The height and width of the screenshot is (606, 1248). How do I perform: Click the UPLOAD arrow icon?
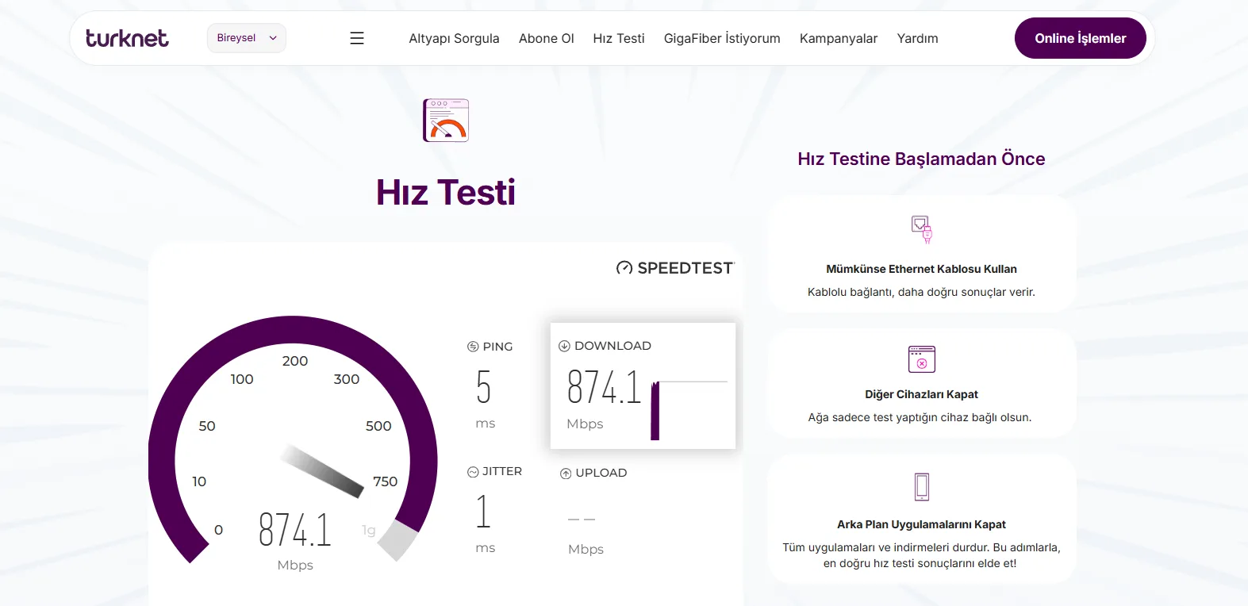tap(566, 474)
